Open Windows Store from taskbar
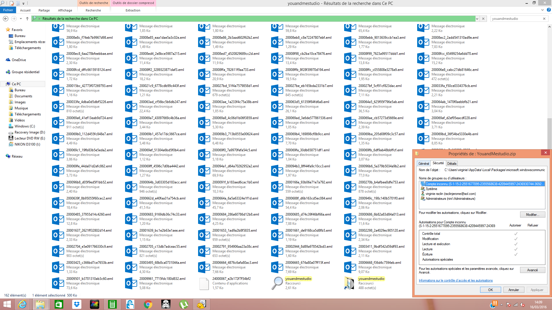The image size is (552, 310). [x=59, y=304]
